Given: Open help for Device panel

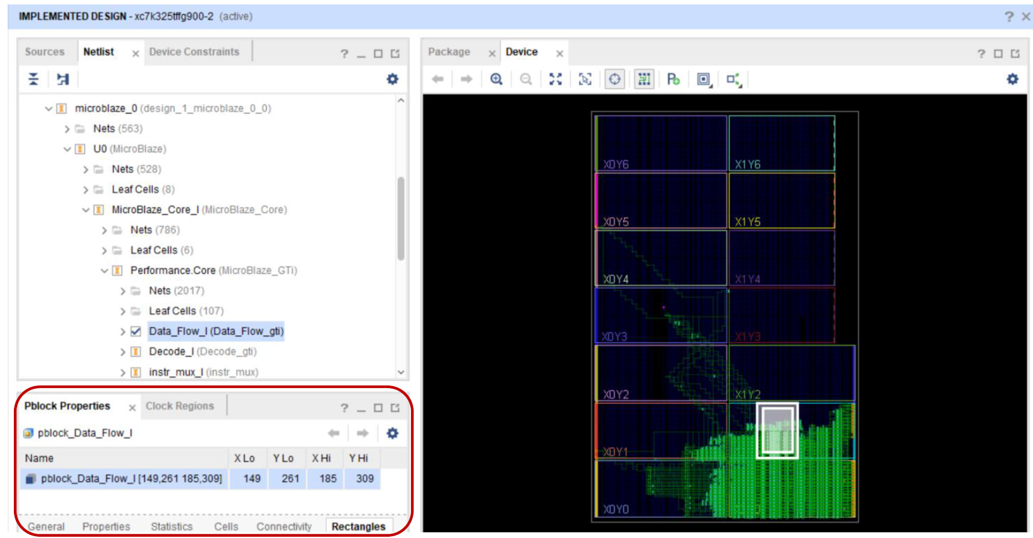Looking at the screenshot, I should click(x=981, y=54).
